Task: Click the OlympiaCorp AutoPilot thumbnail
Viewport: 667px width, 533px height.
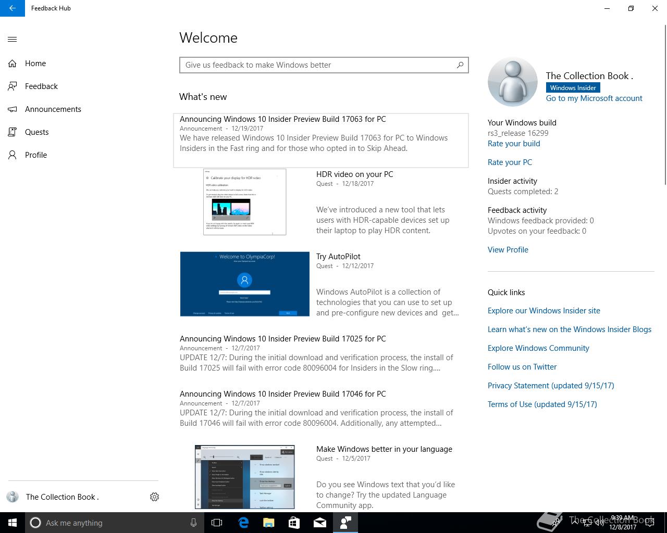Action: tap(244, 284)
